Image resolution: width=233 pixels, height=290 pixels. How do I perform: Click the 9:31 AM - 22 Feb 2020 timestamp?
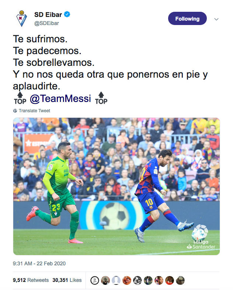pyautogui.click(x=39, y=264)
